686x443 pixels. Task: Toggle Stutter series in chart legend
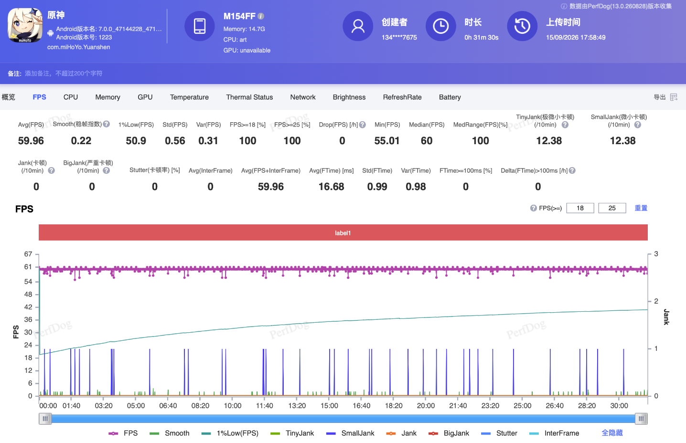point(499,433)
